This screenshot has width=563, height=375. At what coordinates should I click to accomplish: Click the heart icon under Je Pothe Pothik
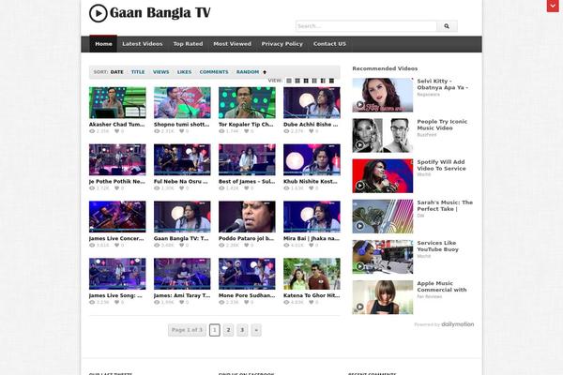tap(116, 188)
